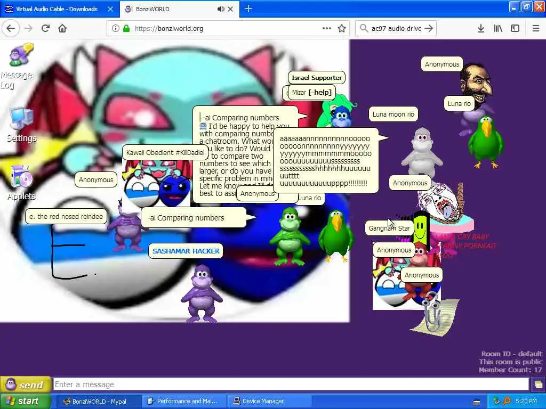The height and width of the screenshot is (409, 546).
Task: Open the Library bookmarks icon
Action: click(498, 29)
